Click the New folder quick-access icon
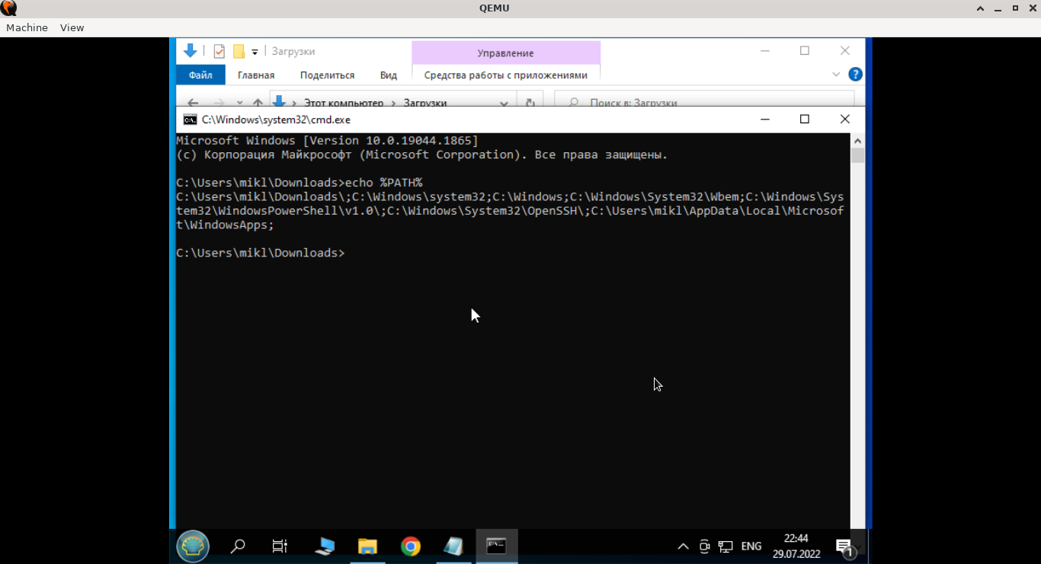1041x564 pixels. pos(239,52)
